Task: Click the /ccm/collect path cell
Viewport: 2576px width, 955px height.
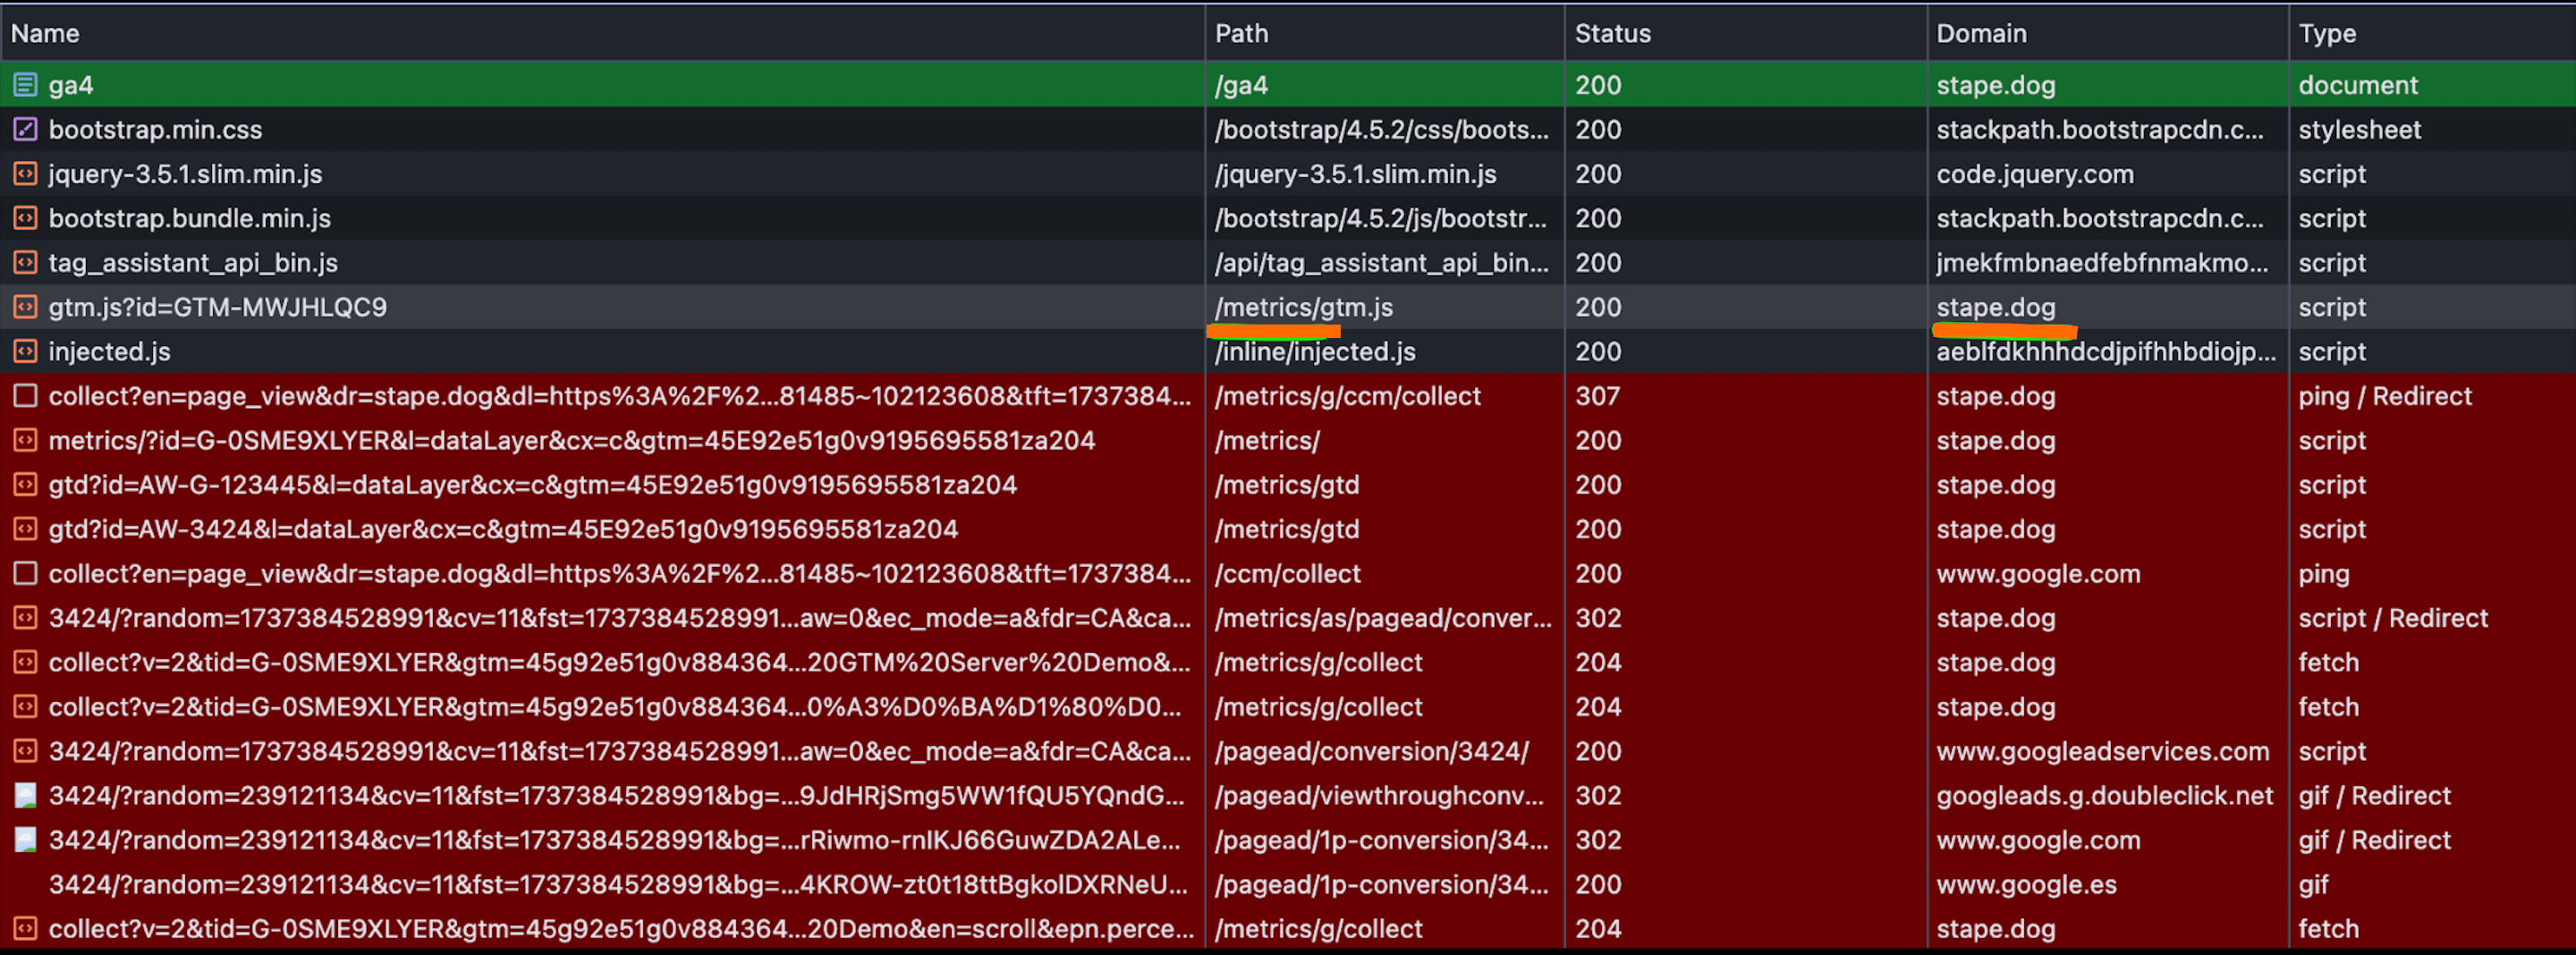Action: (x=1287, y=573)
